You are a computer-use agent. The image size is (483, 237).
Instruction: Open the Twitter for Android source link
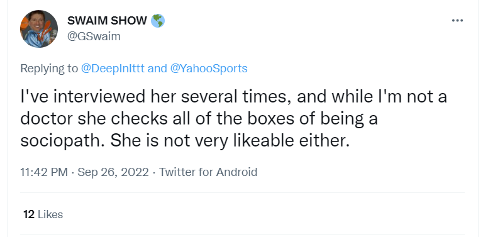[x=208, y=172]
